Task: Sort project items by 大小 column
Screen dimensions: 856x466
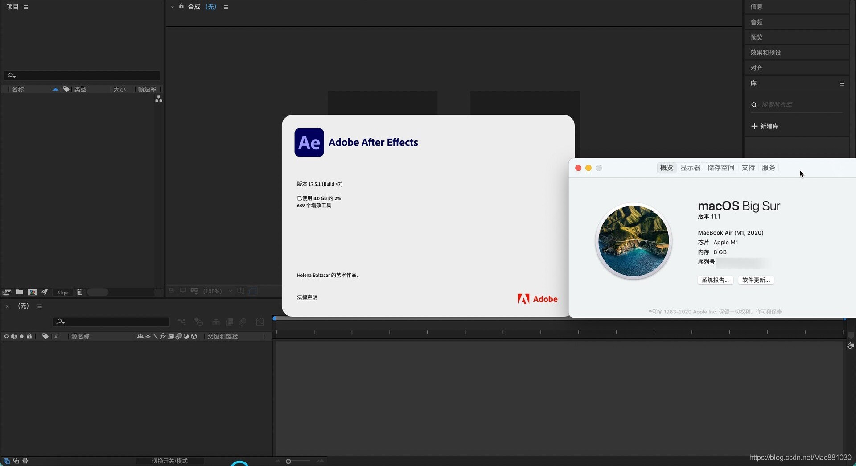Action: tap(119, 89)
